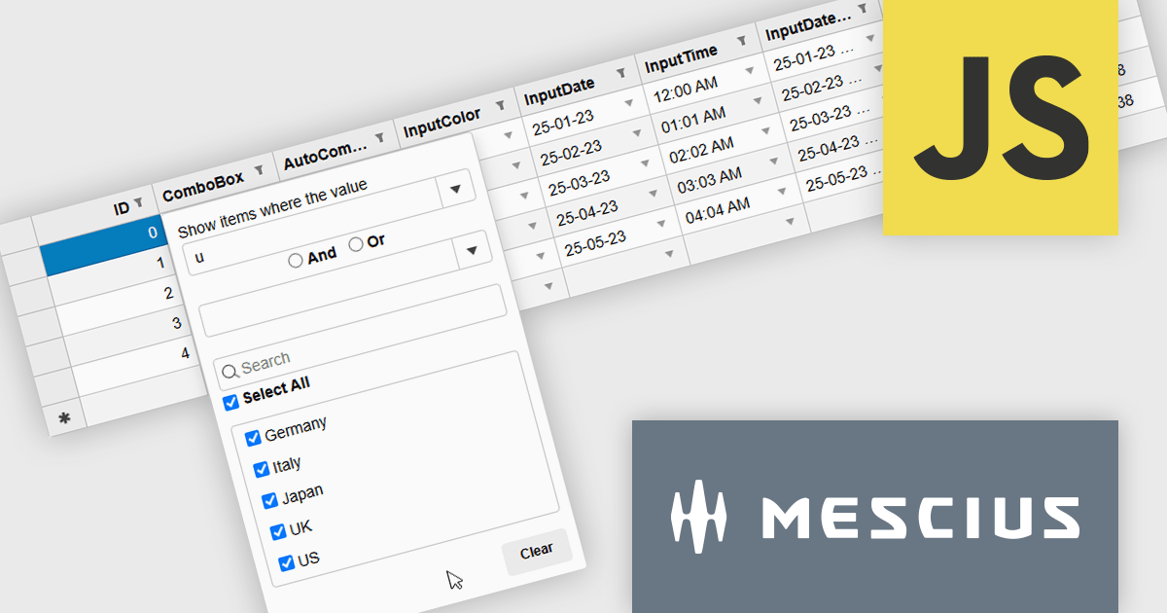Uncheck the Germany checkbox
The image size is (1167, 613).
click(253, 437)
